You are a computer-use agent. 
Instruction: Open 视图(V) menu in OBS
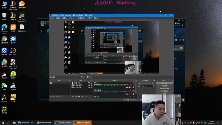pyautogui.click(x=65, y=18)
